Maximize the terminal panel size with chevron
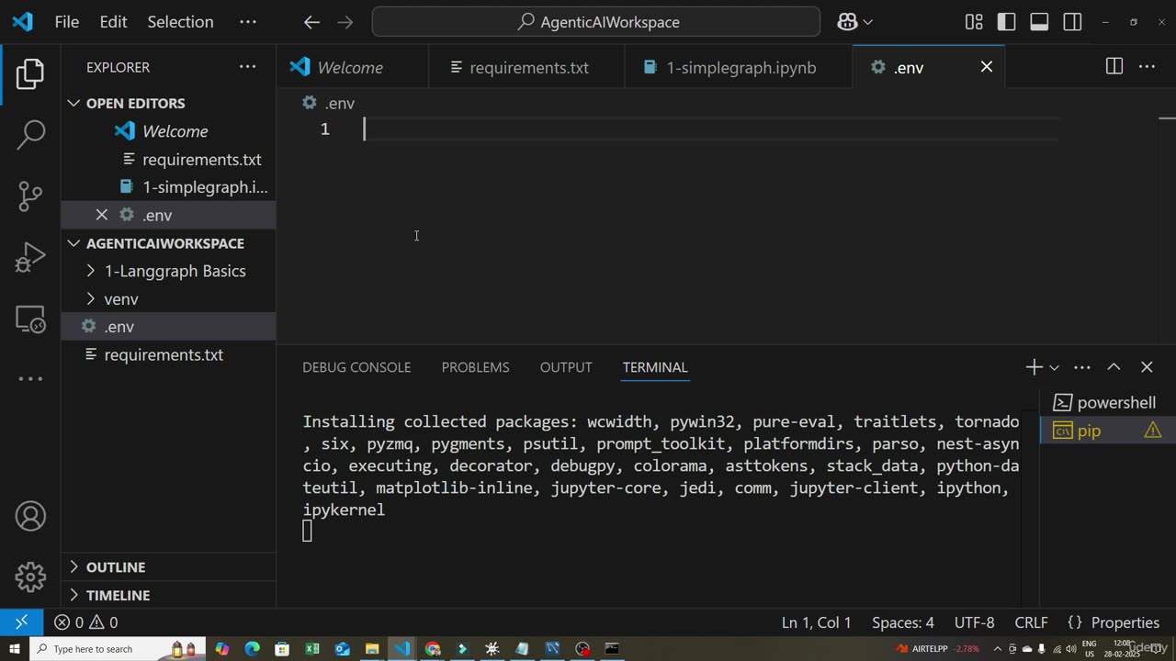Screen dimensions: 1176x661 (1114, 367)
